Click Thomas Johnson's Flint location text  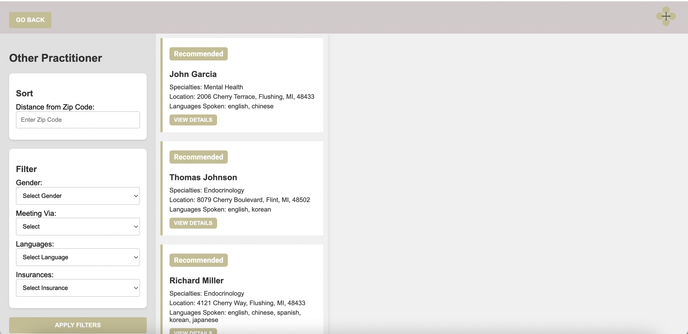pyautogui.click(x=239, y=200)
